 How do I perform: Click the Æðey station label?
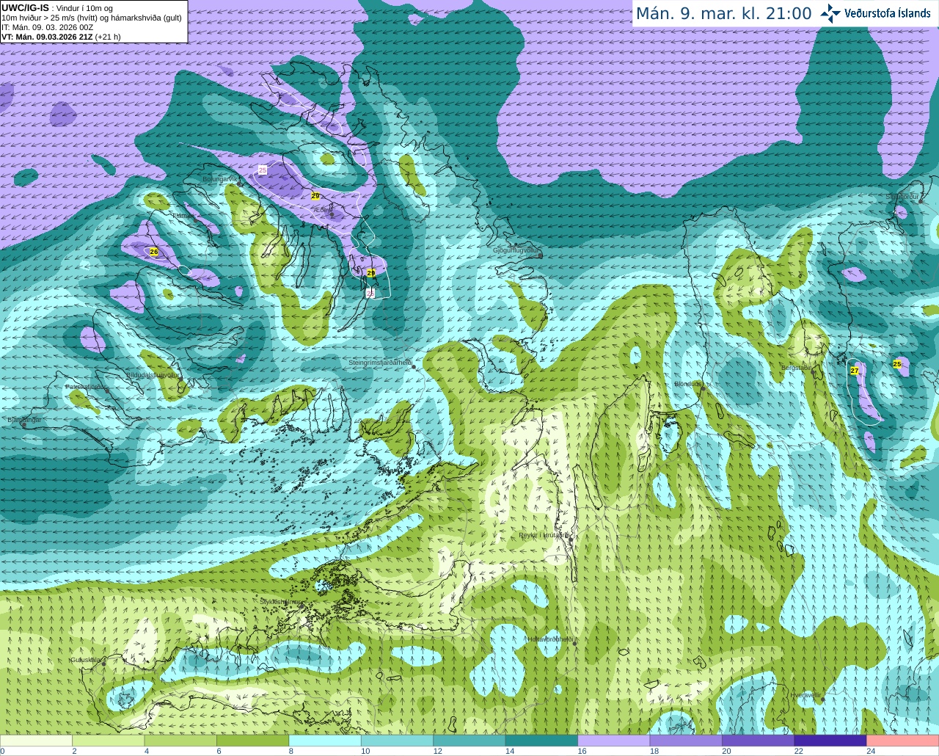pos(322,210)
